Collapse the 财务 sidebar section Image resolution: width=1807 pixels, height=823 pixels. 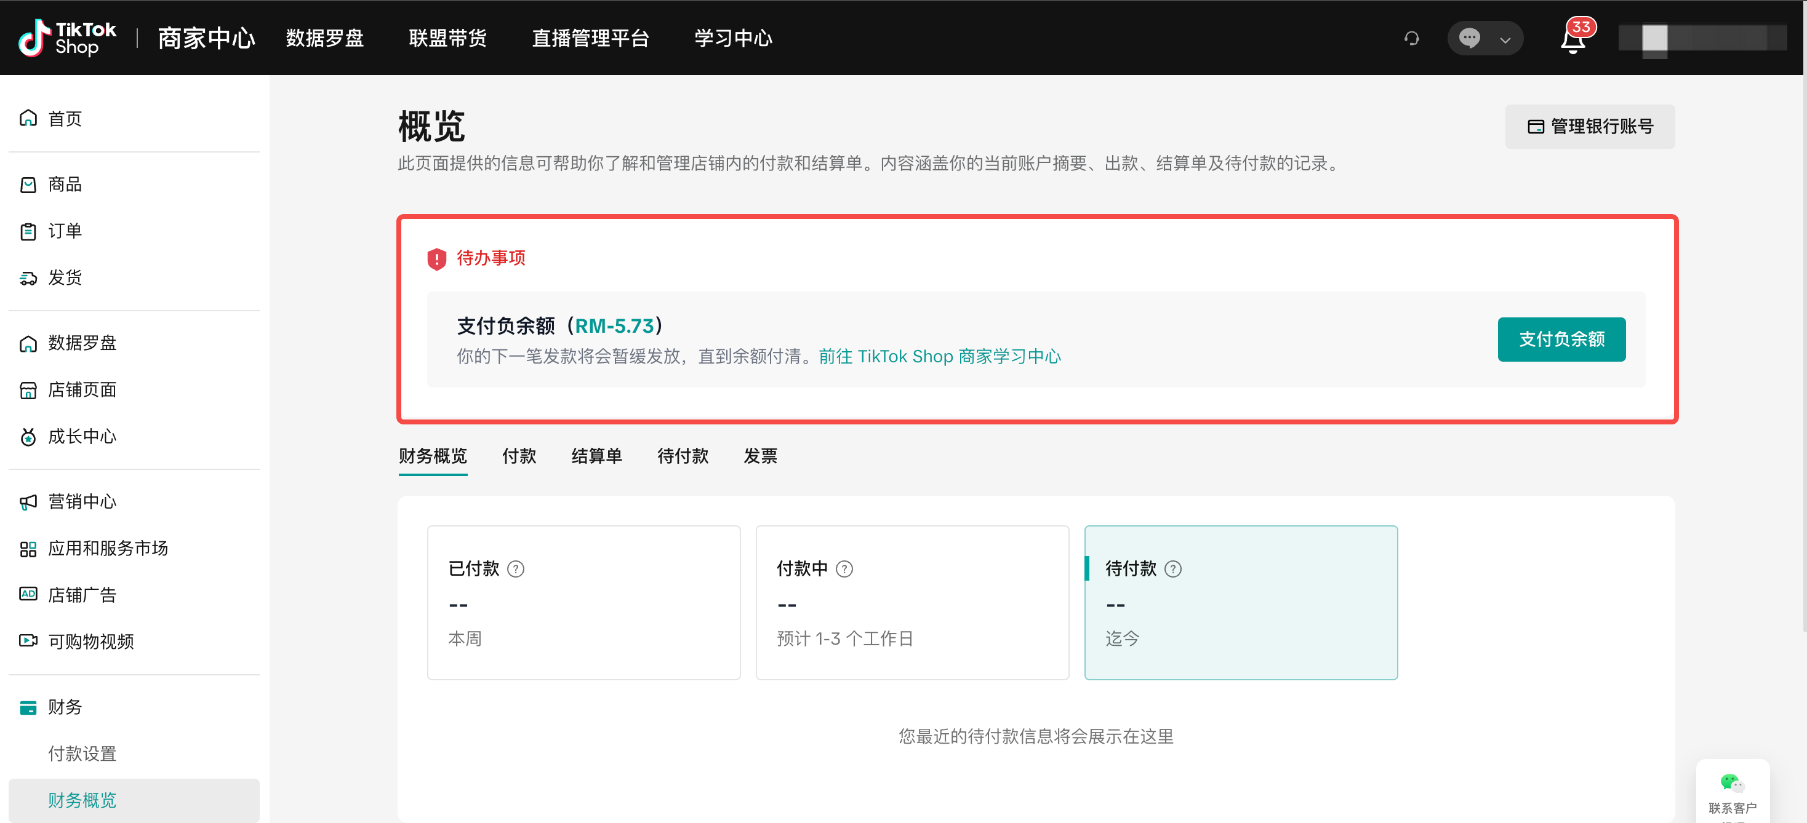[65, 707]
